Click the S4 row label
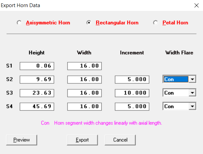The image size is (203, 154). point(10,106)
